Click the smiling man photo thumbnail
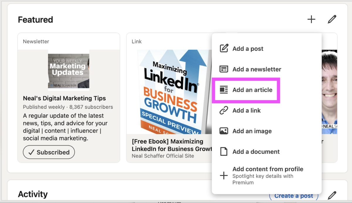Screen dimensions: 352x203 tap(329, 92)
